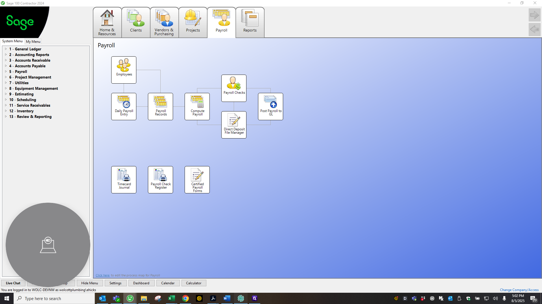Open Direct Deposit File Manager
542x304 pixels.
pos(234,125)
